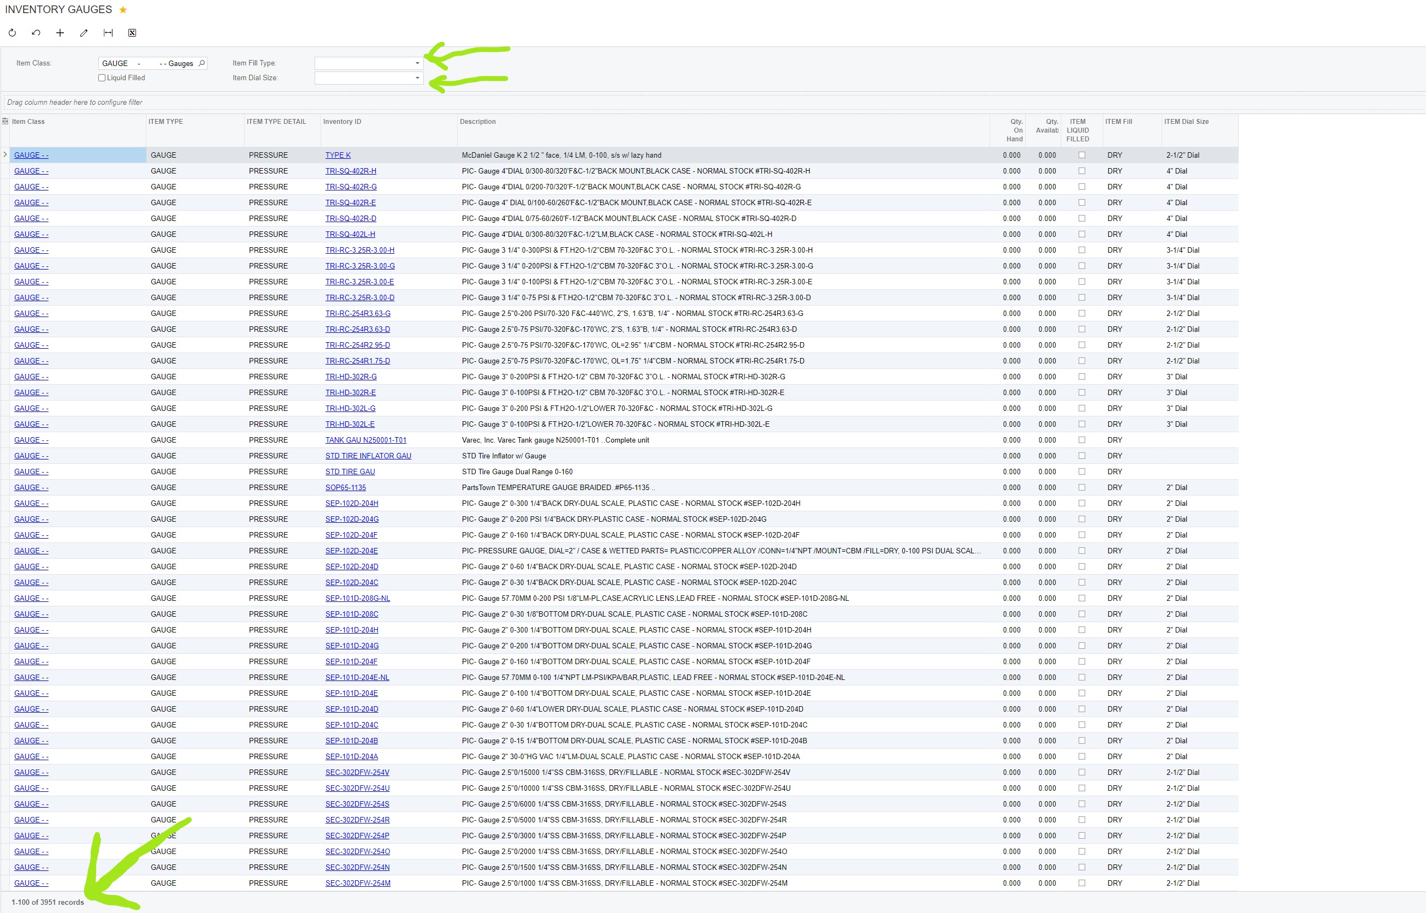Open the TRI-HD-302R-G inventory link
The image size is (1426, 913).
click(x=351, y=377)
